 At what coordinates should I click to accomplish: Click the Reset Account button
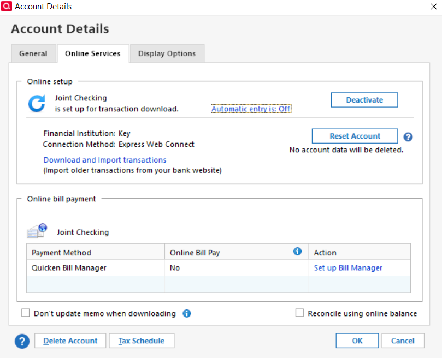point(355,136)
